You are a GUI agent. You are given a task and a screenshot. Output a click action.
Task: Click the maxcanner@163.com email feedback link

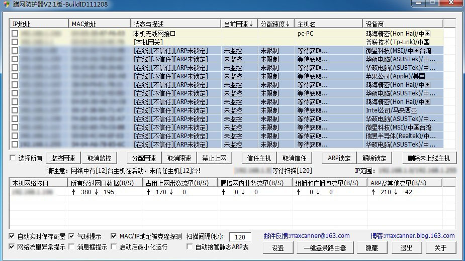tap(306, 235)
